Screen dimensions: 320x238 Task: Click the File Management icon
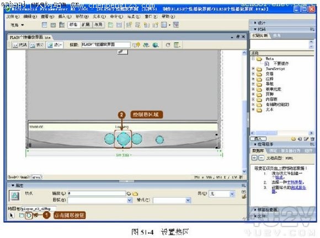[146, 45]
